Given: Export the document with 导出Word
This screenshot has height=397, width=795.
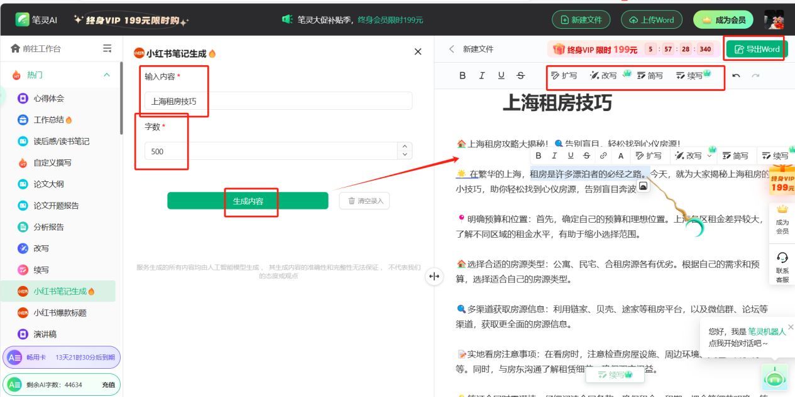Looking at the screenshot, I should click(757, 49).
